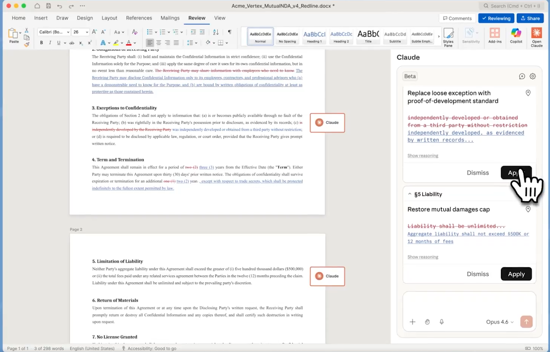Click the Share button
This screenshot has width=550, height=352.
pos(530,18)
